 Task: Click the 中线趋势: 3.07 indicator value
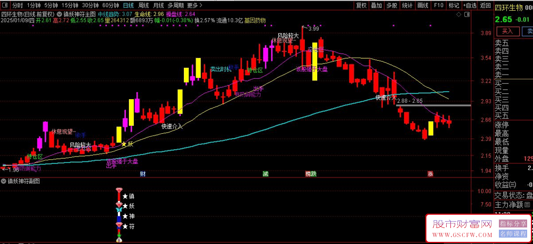coord(115,14)
